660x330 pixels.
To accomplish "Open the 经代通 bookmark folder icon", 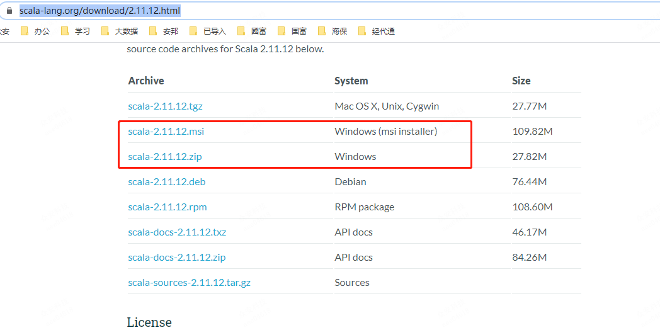I will click(x=362, y=31).
